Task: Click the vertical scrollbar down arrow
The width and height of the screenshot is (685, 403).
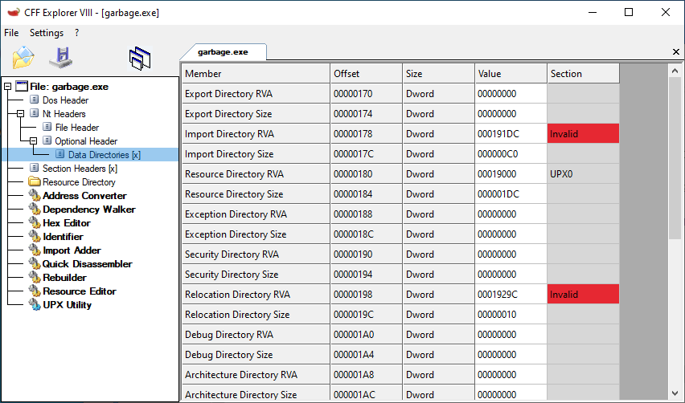Action: [x=675, y=393]
